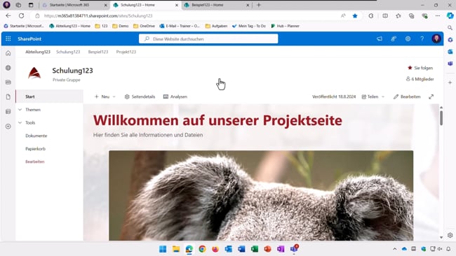Reload the page with refresh icon
The image size is (456, 256).
(x=21, y=15)
